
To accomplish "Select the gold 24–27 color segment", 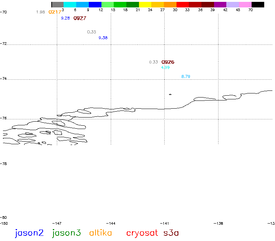I will [158, 4].
